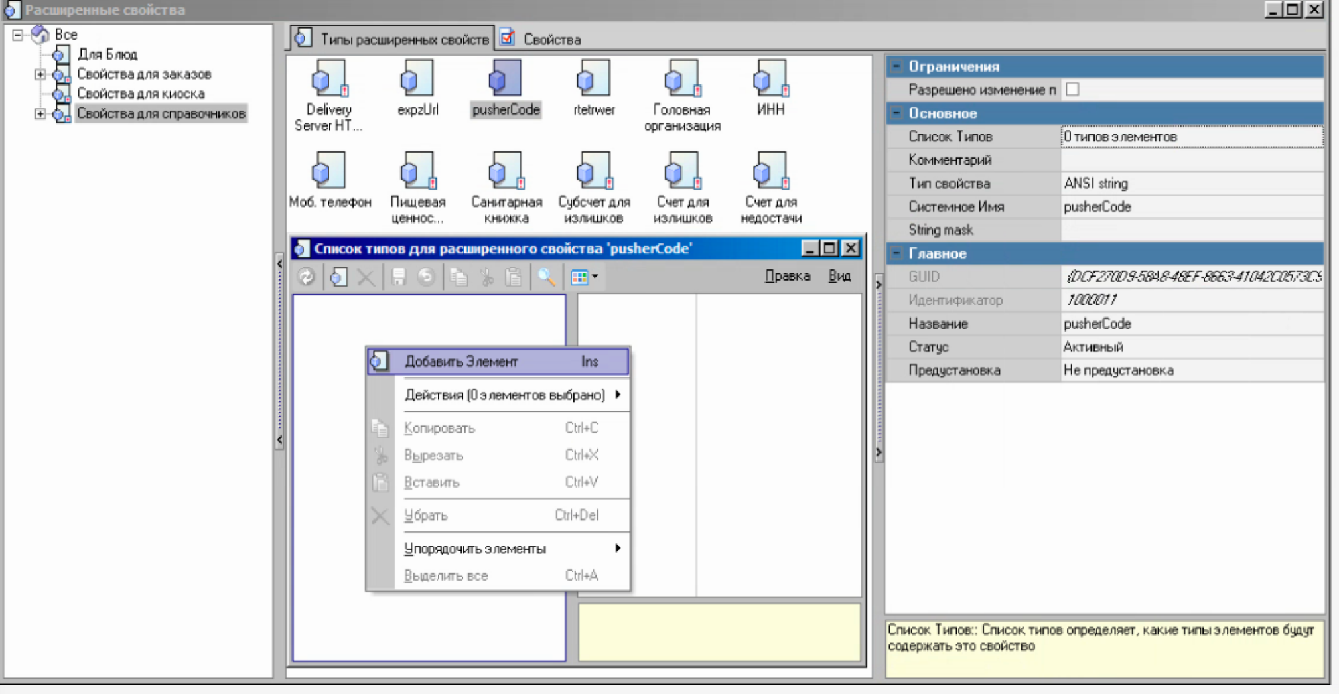Select the Моб. телефон property icon
This screenshot has height=694, width=1339.
[x=329, y=171]
